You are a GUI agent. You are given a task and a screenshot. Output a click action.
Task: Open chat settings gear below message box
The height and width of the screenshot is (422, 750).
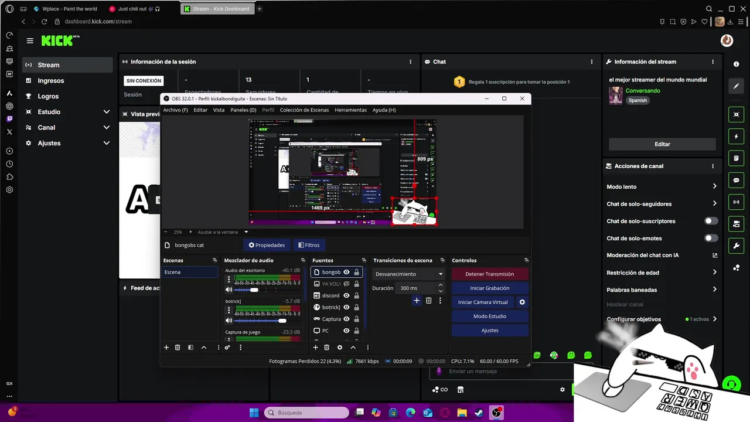click(x=562, y=390)
